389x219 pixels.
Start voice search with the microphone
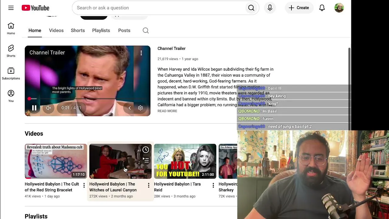(270, 8)
